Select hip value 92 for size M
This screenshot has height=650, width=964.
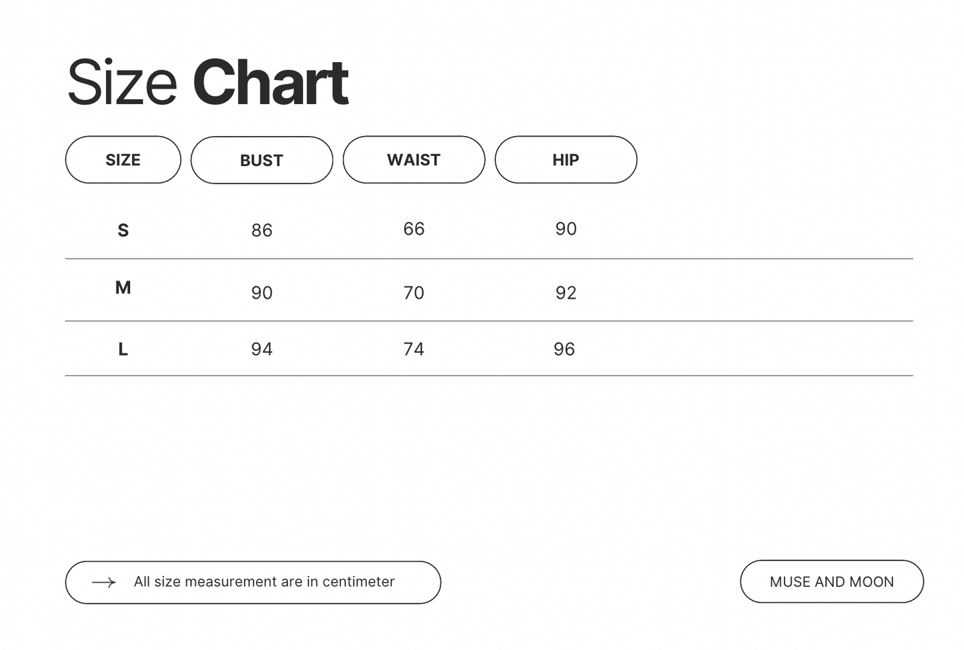click(x=566, y=293)
